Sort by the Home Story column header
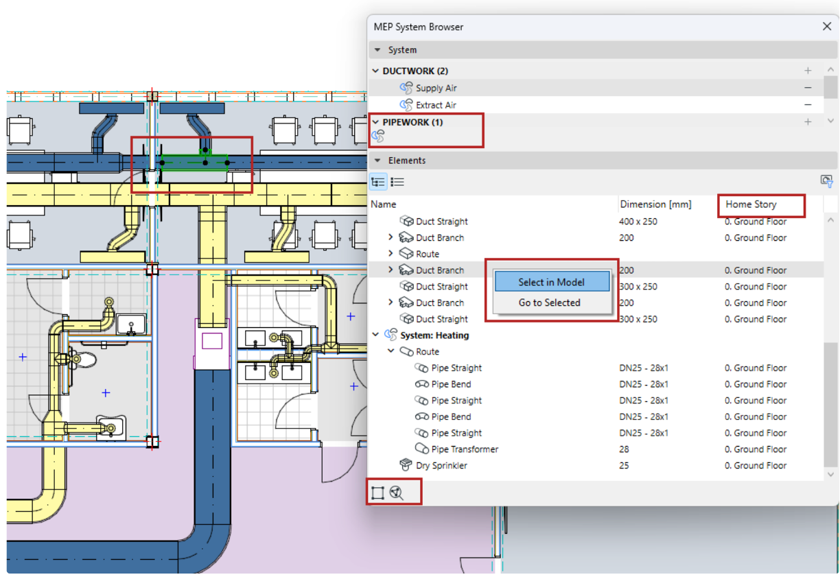The image size is (840, 579). [751, 204]
